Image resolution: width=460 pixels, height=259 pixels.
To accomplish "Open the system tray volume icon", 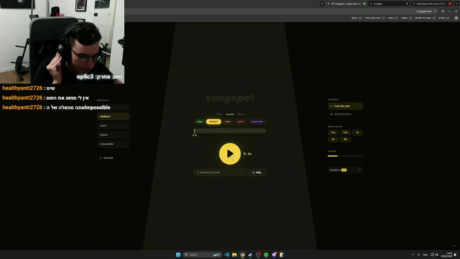I will tap(437, 255).
